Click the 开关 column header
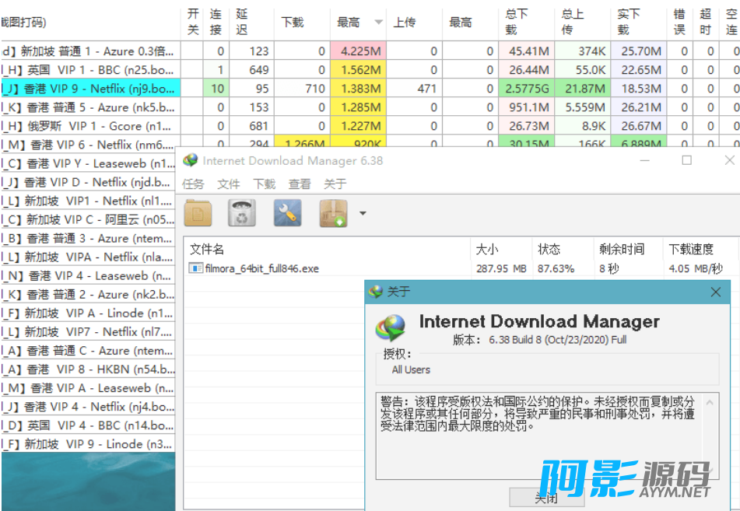 pos(192,22)
